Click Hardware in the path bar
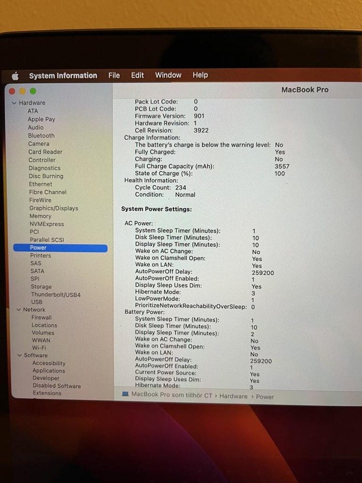Viewport: 362px width, 483px height. pyautogui.click(x=233, y=396)
